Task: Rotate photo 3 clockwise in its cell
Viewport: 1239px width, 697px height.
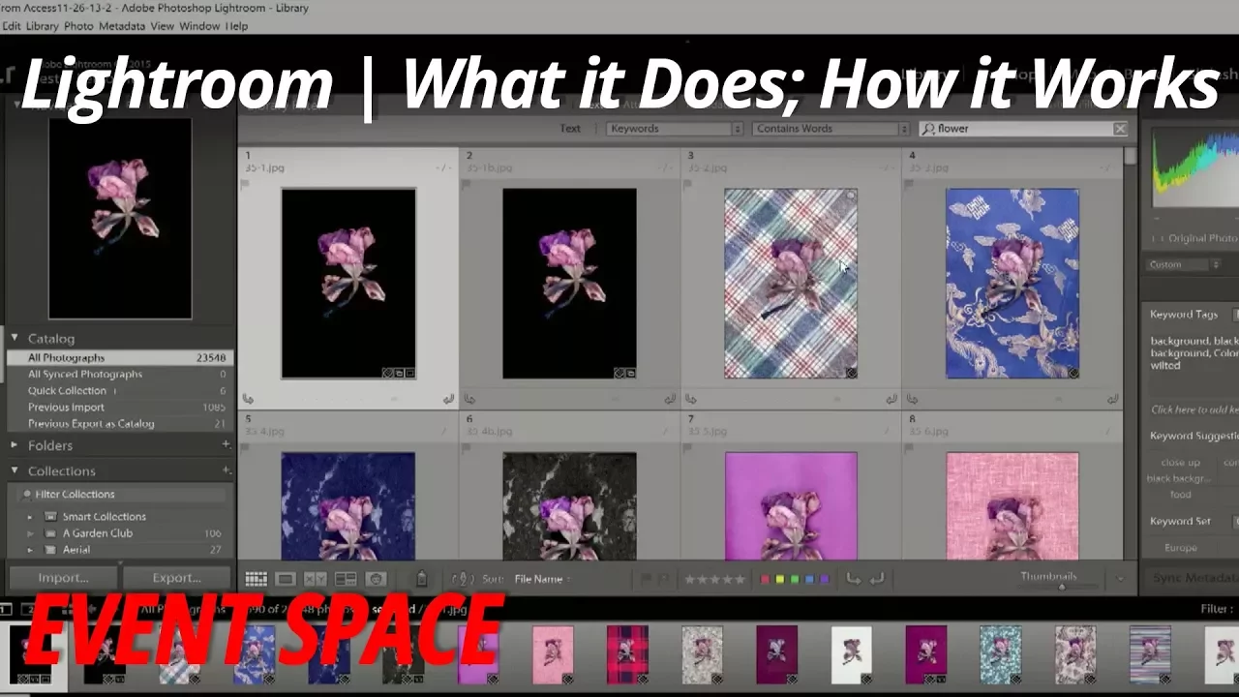Action: pyautogui.click(x=891, y=399)
